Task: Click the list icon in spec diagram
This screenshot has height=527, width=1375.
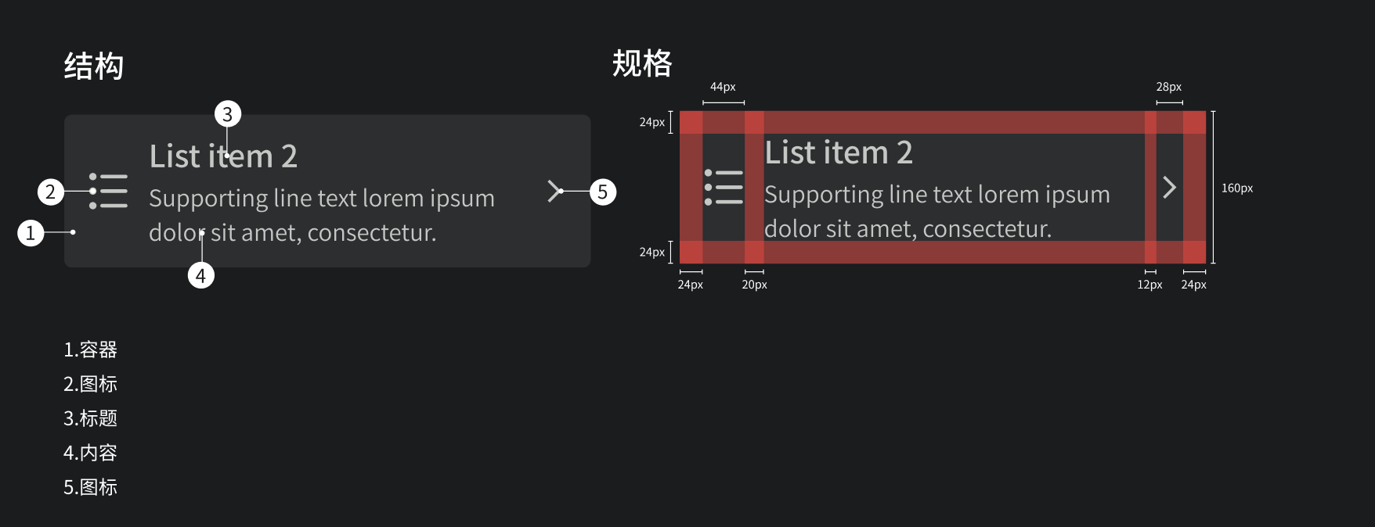Action: (724, 188)
